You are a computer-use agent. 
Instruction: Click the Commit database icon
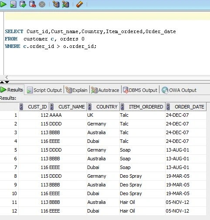23,4
